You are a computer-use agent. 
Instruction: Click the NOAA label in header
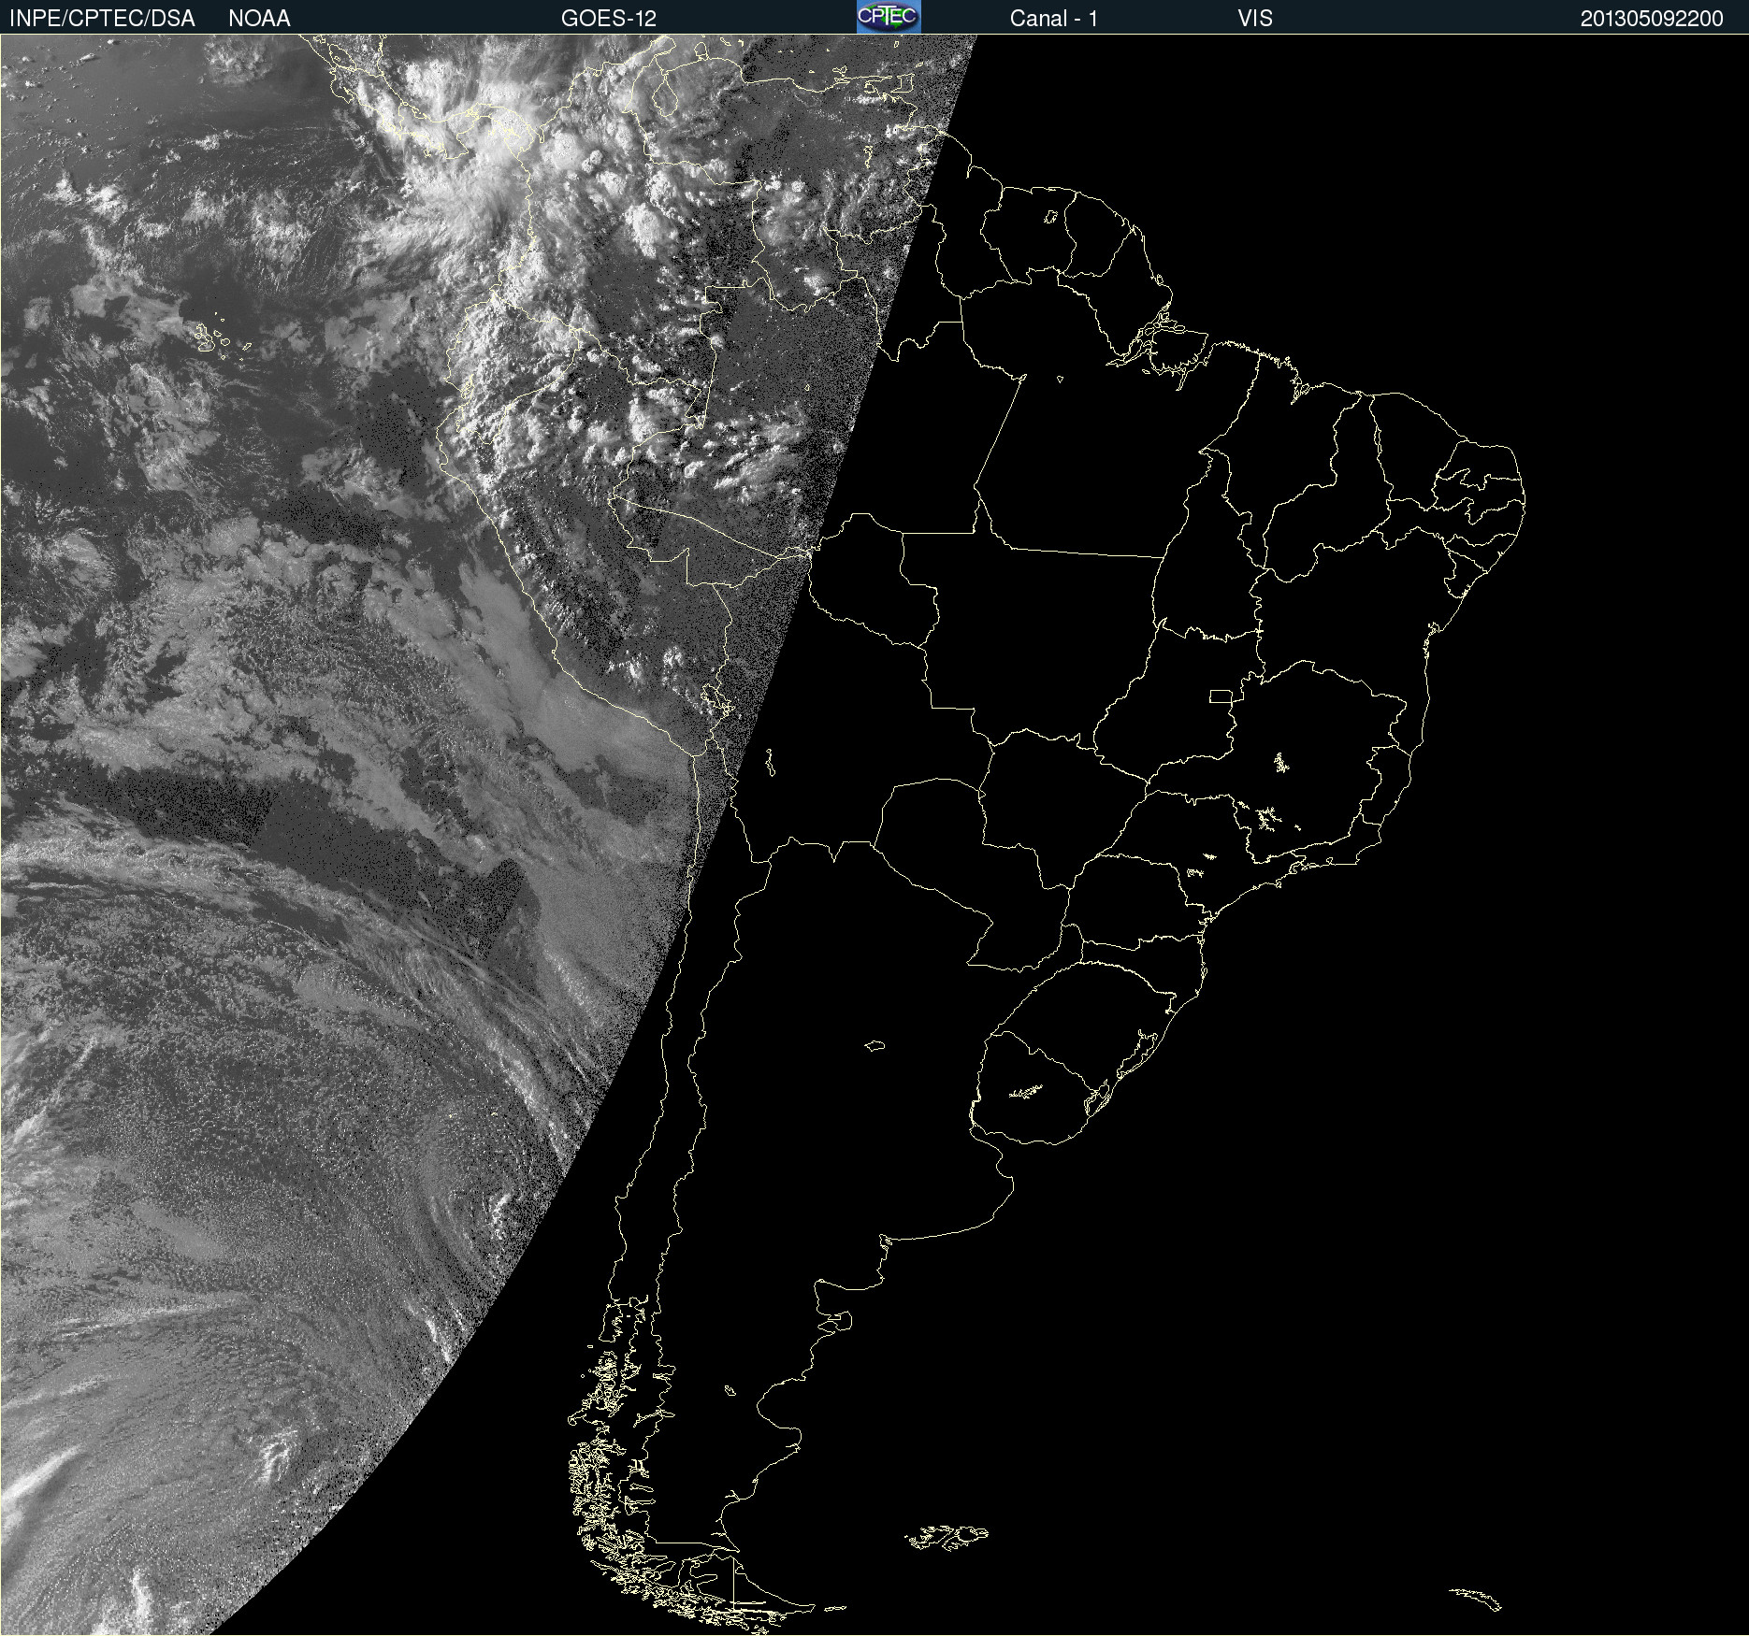pos(259,19)
